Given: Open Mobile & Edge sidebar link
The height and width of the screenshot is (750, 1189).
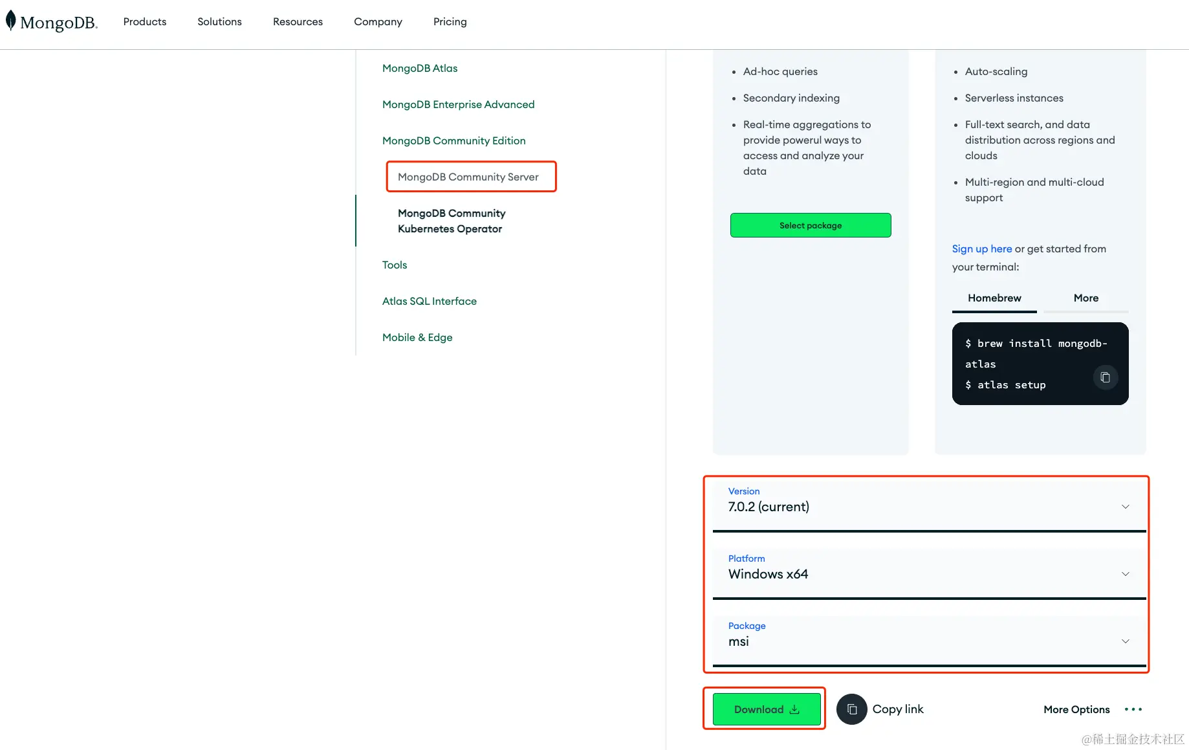Looking at the screenshot, I should coord(417,337).
